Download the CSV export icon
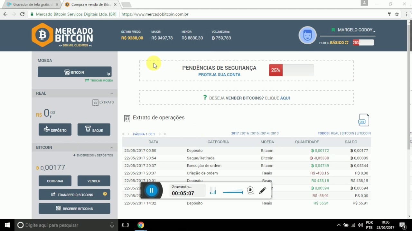The width and height of the screenshot is (412, 231). [364, 120]
